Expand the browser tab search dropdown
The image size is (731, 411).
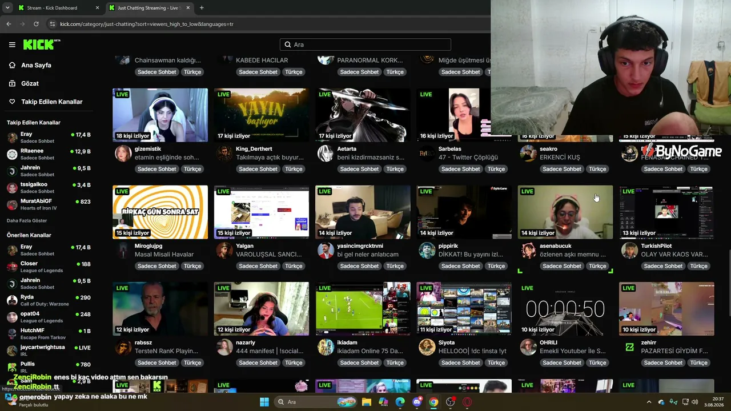click(x=7, y=8)
